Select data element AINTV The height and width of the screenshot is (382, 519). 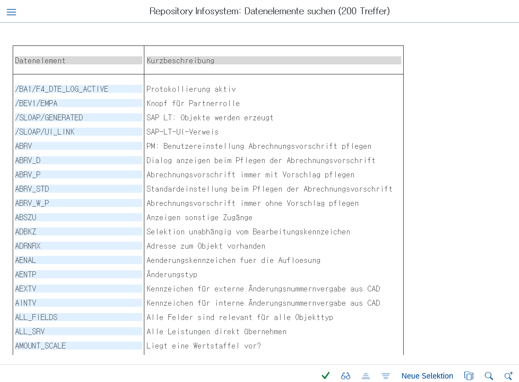tap(79, 303)
